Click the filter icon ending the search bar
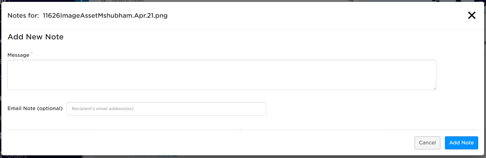 click(351, 1)
